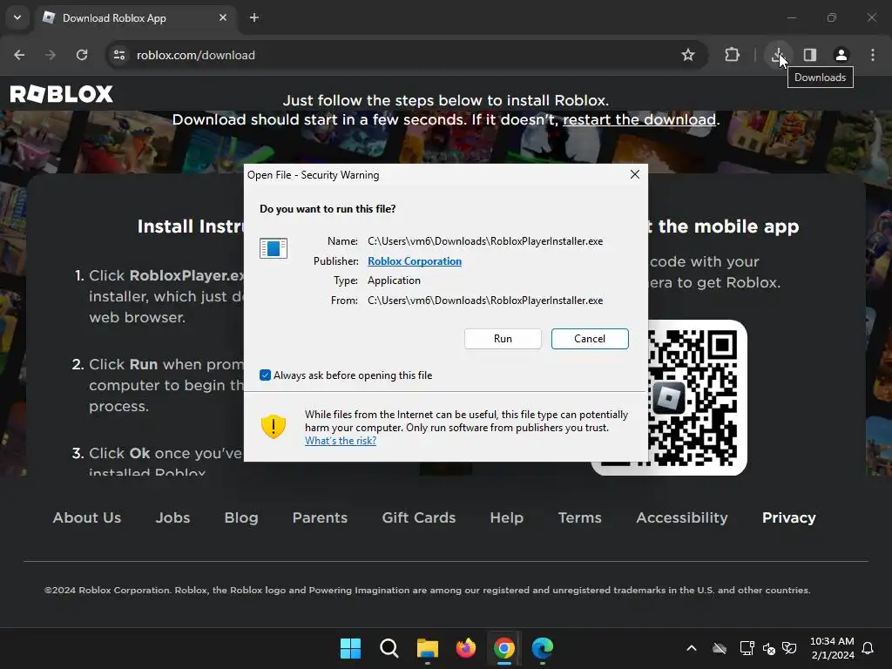Viewport: 892px width, 669px height.
Task: Click the Windows Security tray icon
Action: (789, 648)
